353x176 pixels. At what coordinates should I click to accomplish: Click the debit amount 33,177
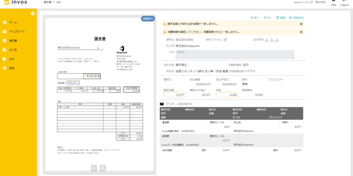(226, 140)
